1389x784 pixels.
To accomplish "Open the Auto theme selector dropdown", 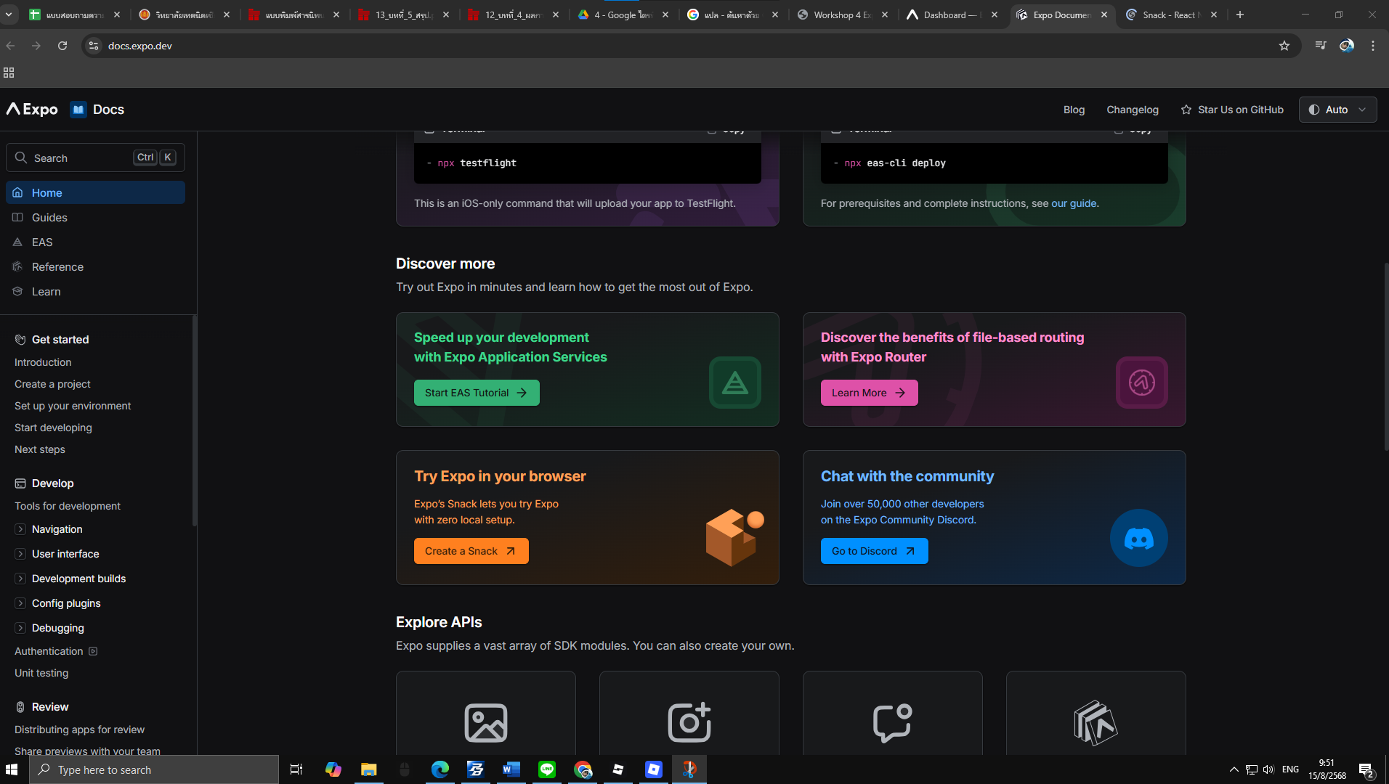I will (1337, 110).
